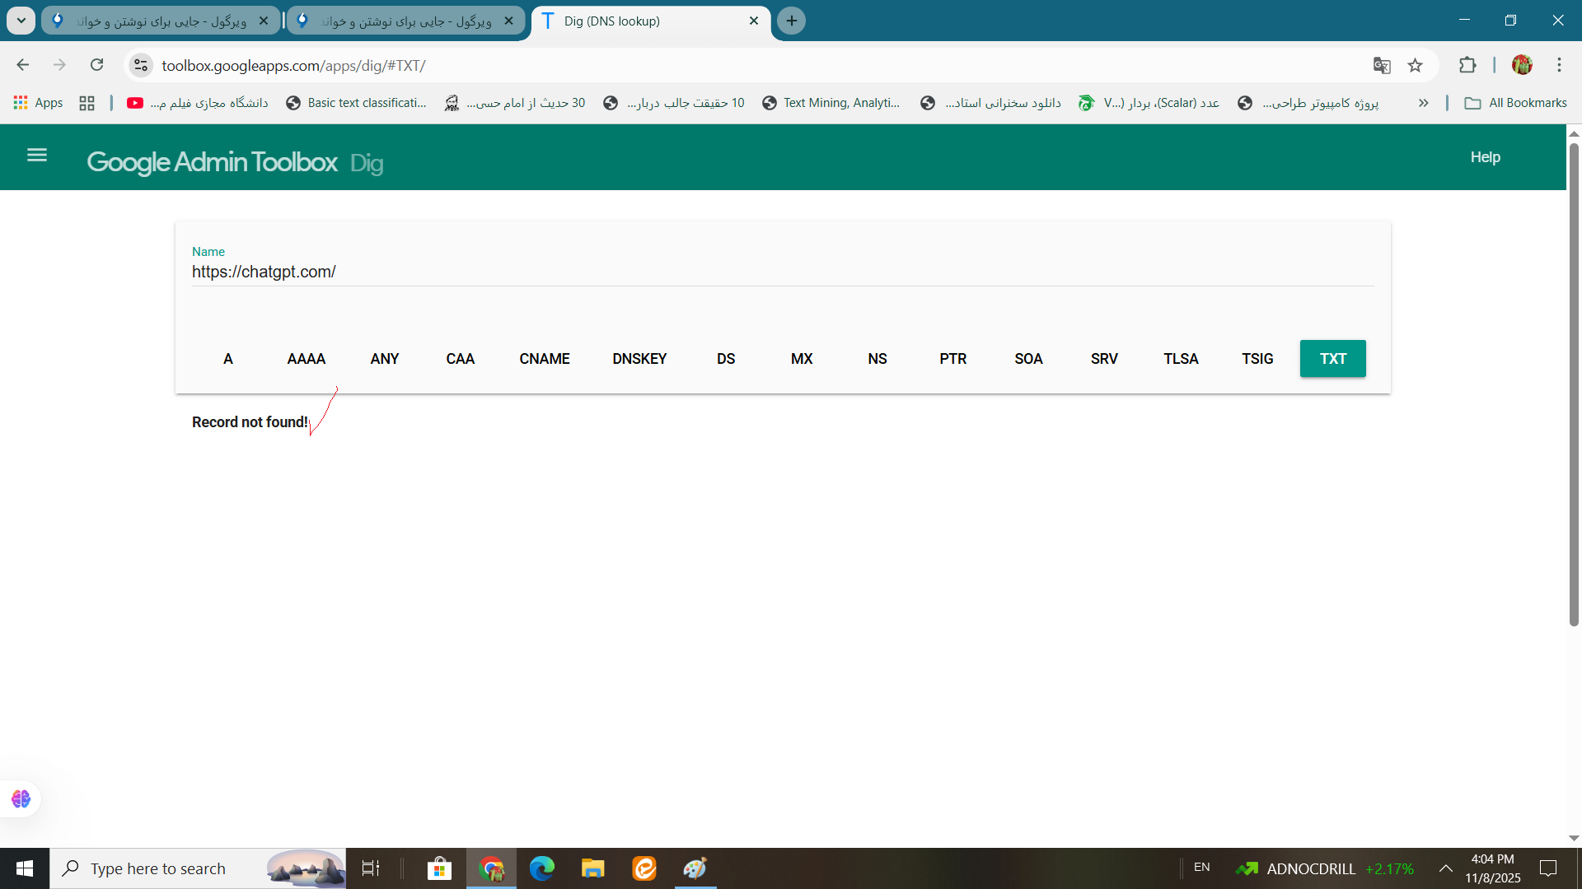Open the Apps grid bookmark shortcut

(38, 103)
